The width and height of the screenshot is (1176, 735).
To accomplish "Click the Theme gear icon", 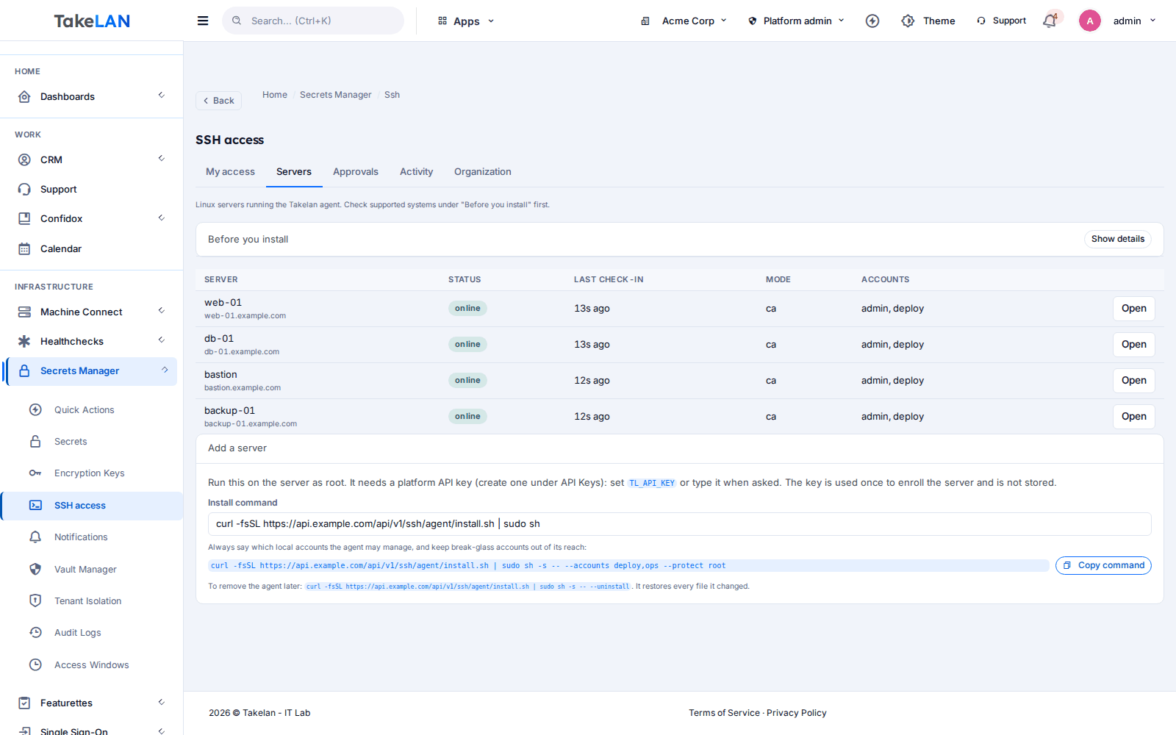I will click(908, 21).
